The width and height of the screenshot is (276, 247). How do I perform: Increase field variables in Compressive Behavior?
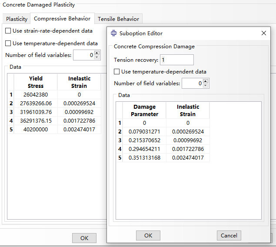click(x=97, y=53)
